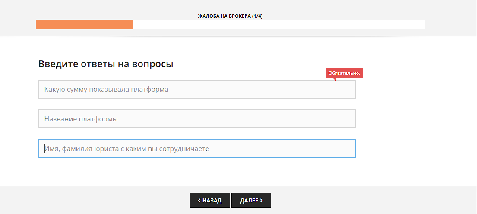The height and width of the screenshot is (214, 477).
Task: Proceed with the ДАЛЕЕ button
Action: click(x=251, y=200)
